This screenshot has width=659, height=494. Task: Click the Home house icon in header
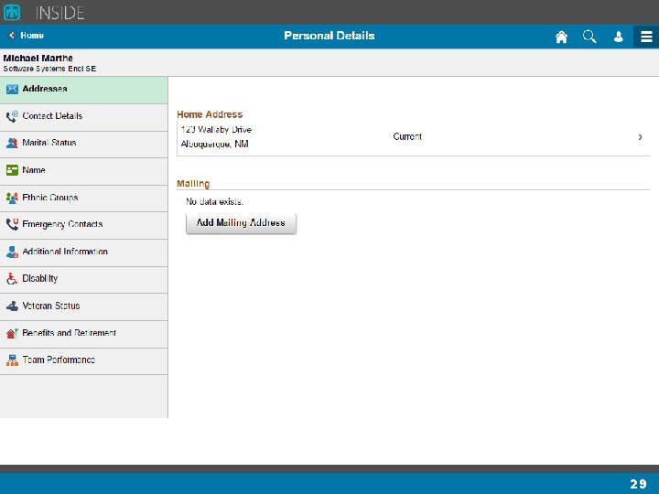[x=561, y=37]
